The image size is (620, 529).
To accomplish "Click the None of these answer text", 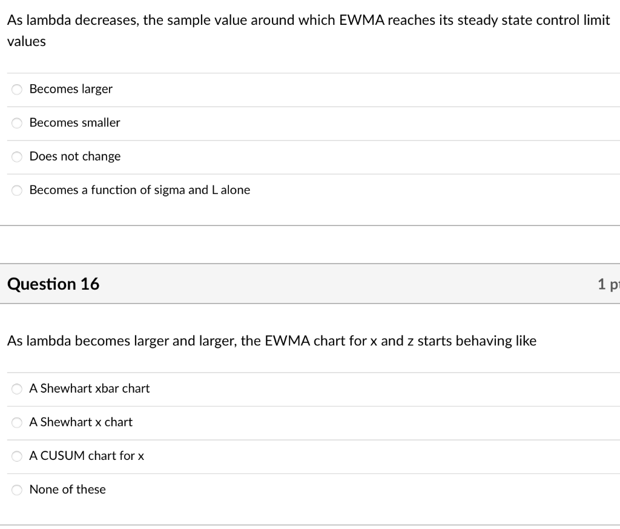I will click(67, 490).
